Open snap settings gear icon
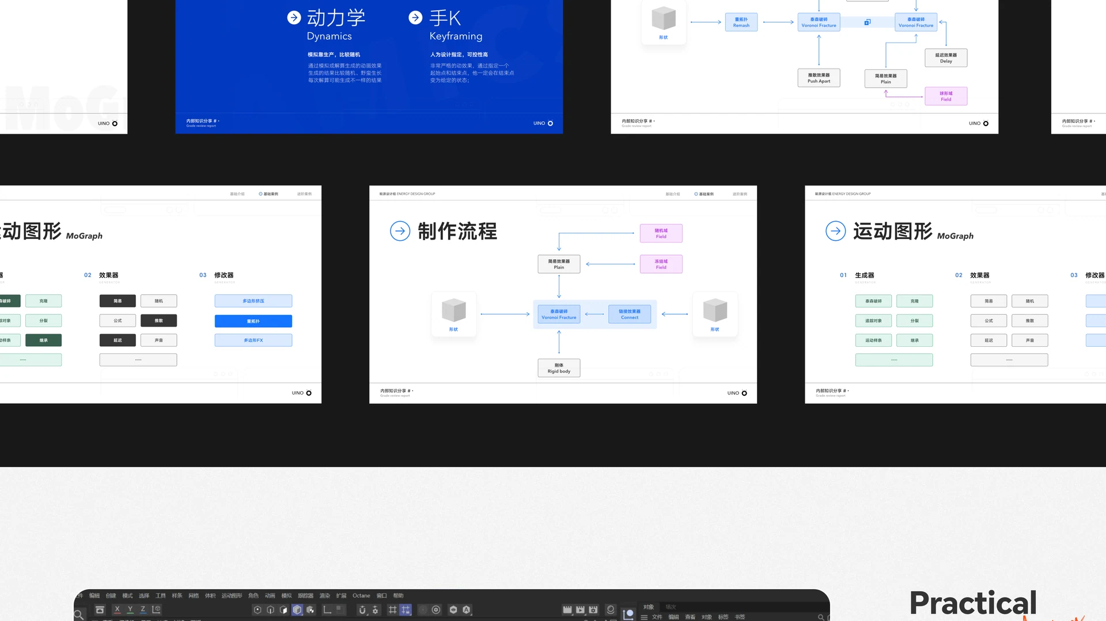This screenshot has width=1106, height=621. 376,609
